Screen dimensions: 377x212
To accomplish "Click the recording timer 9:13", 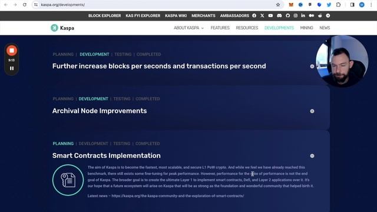I will coord(12,60).
